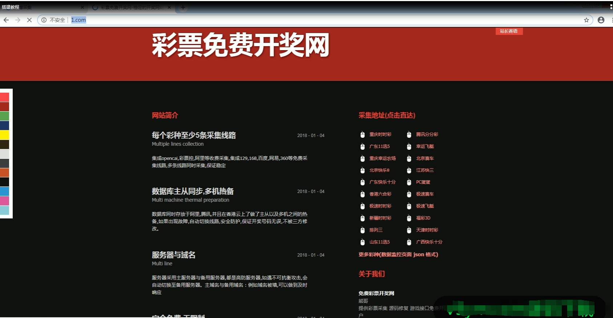Open 更多彩种 json monitoring link

398,254
